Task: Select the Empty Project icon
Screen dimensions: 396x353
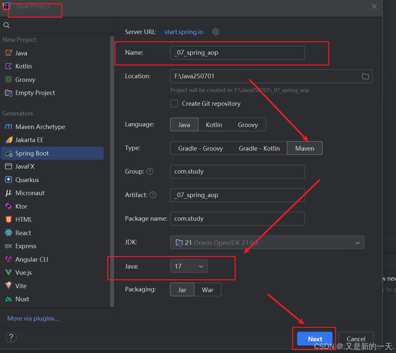Action: pos(9,93)
